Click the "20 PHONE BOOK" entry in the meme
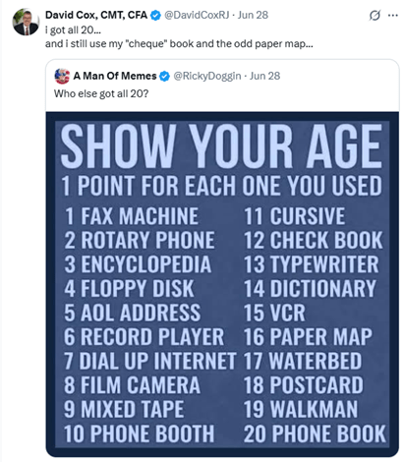 click(x=315, y=433)
